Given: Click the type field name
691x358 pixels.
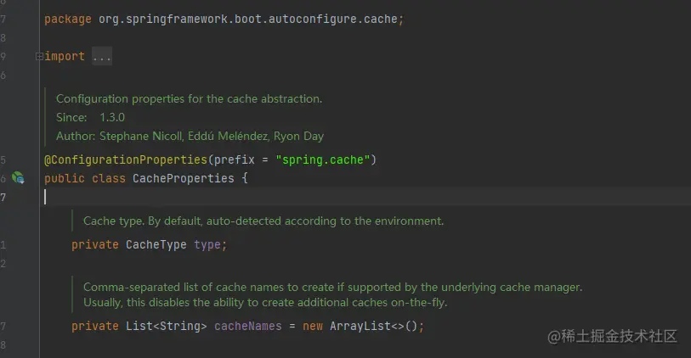Looking at the screenshot, I should pos(207,245).
